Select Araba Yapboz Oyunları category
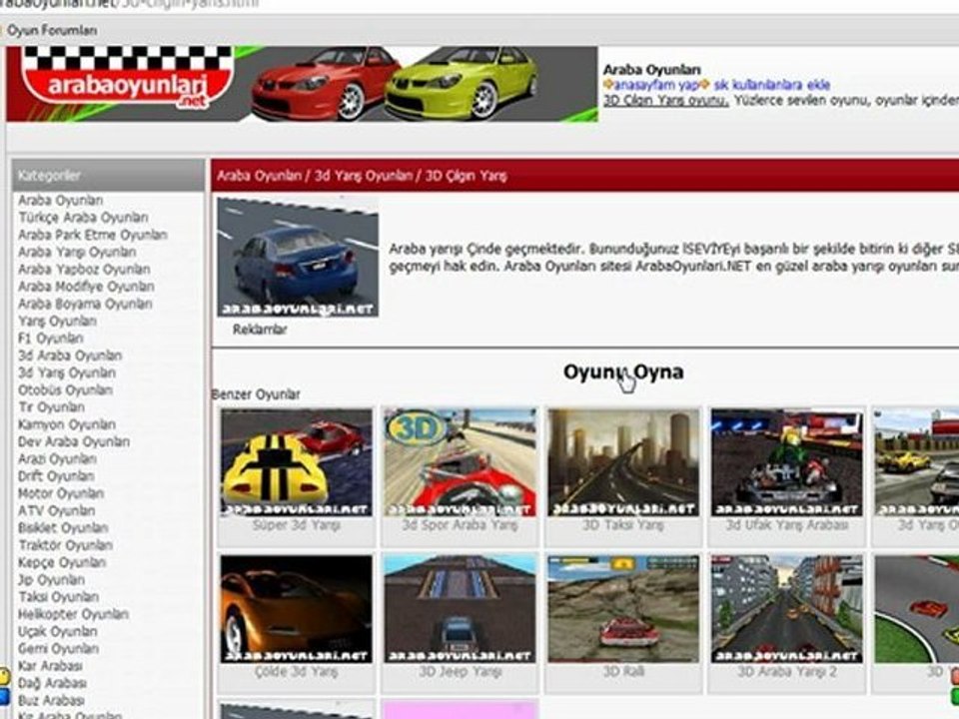This screenshot has width=959, height=719. click(x=84, y=269)
